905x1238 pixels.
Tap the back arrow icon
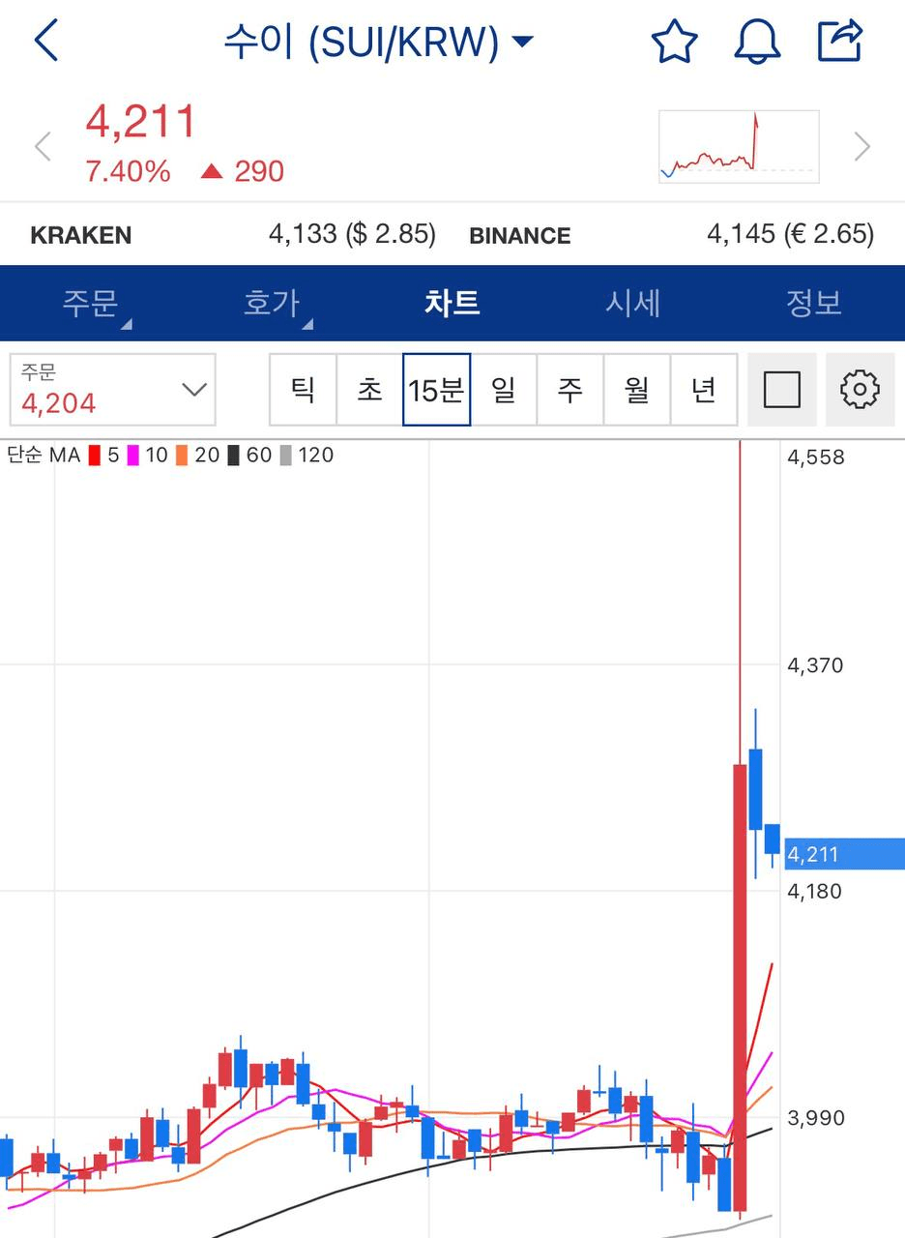coord(46,42)
